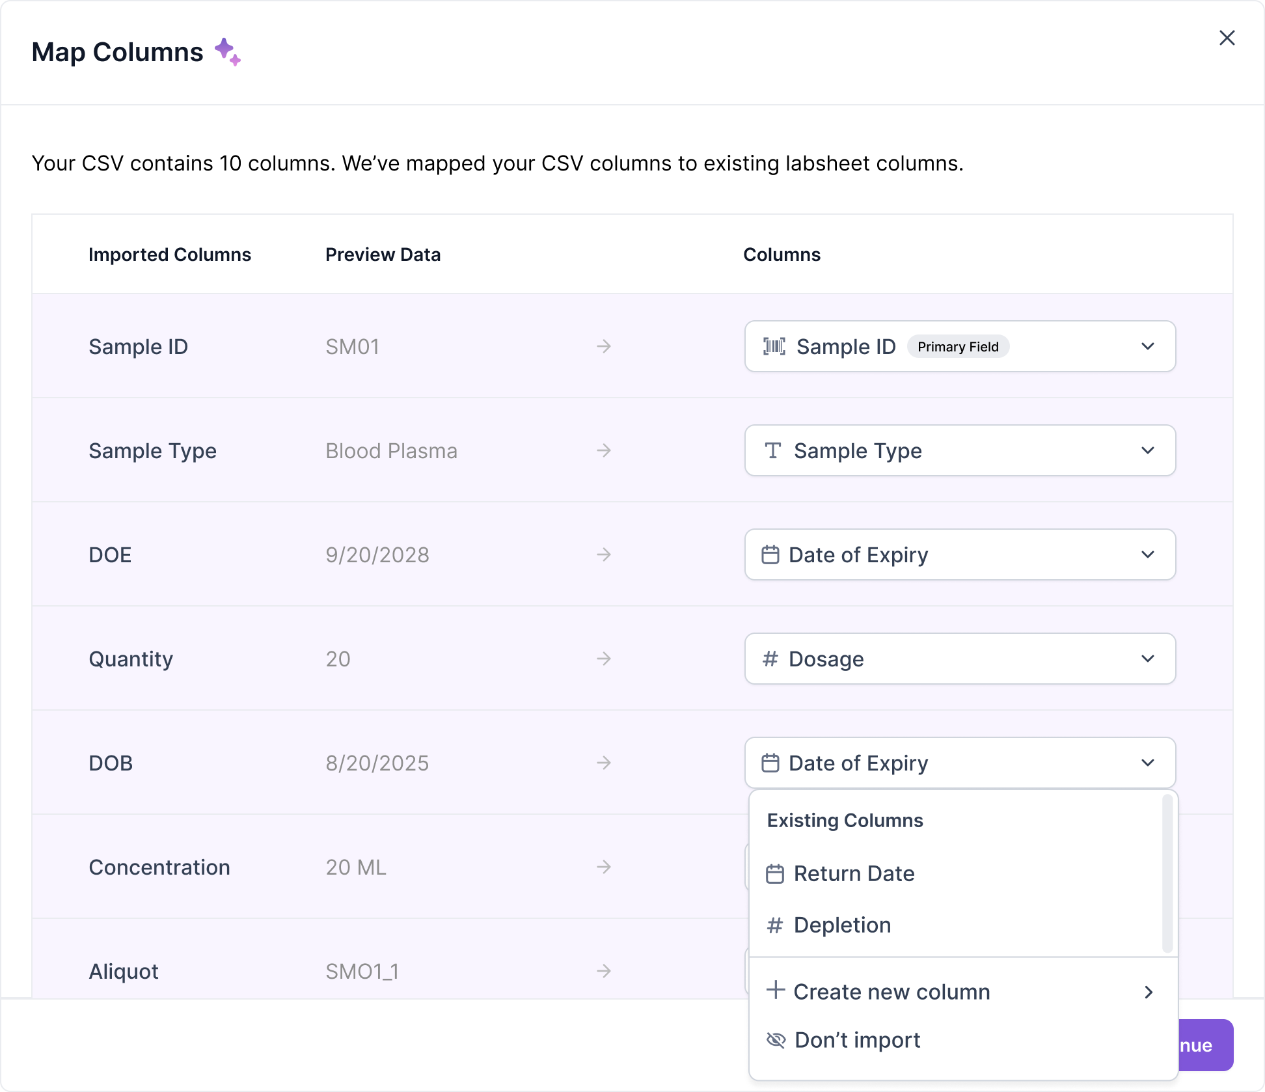Choose Depletion in the column list
The image size is (1265, 1092).
coord(842,925)
